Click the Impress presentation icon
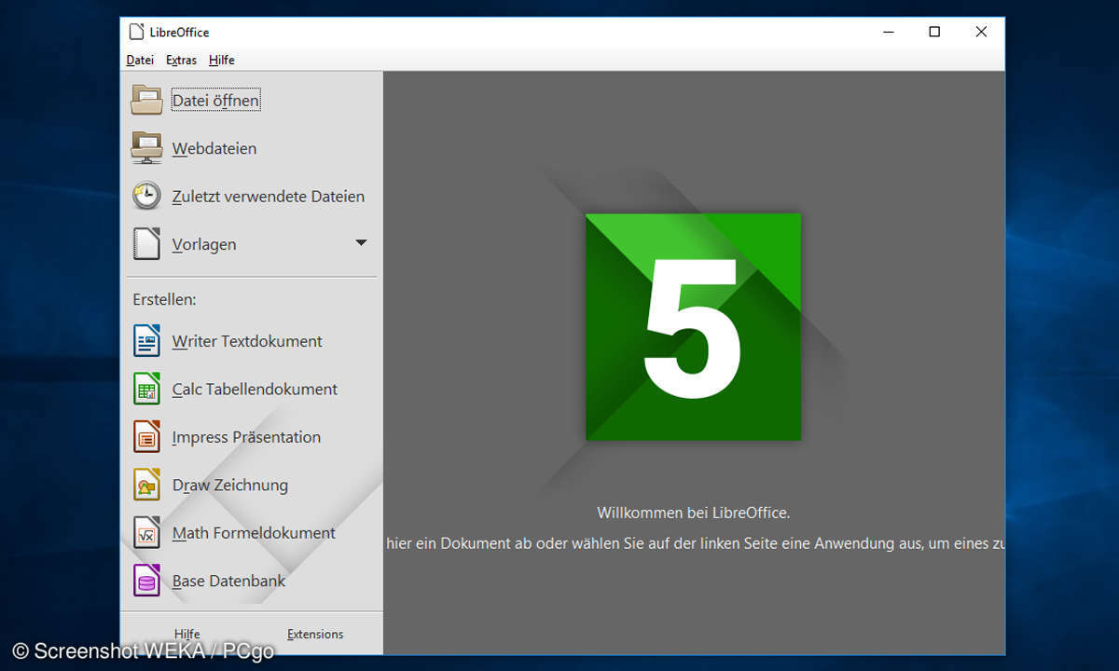Viewport: 1119px width, 671px height. 146,436
